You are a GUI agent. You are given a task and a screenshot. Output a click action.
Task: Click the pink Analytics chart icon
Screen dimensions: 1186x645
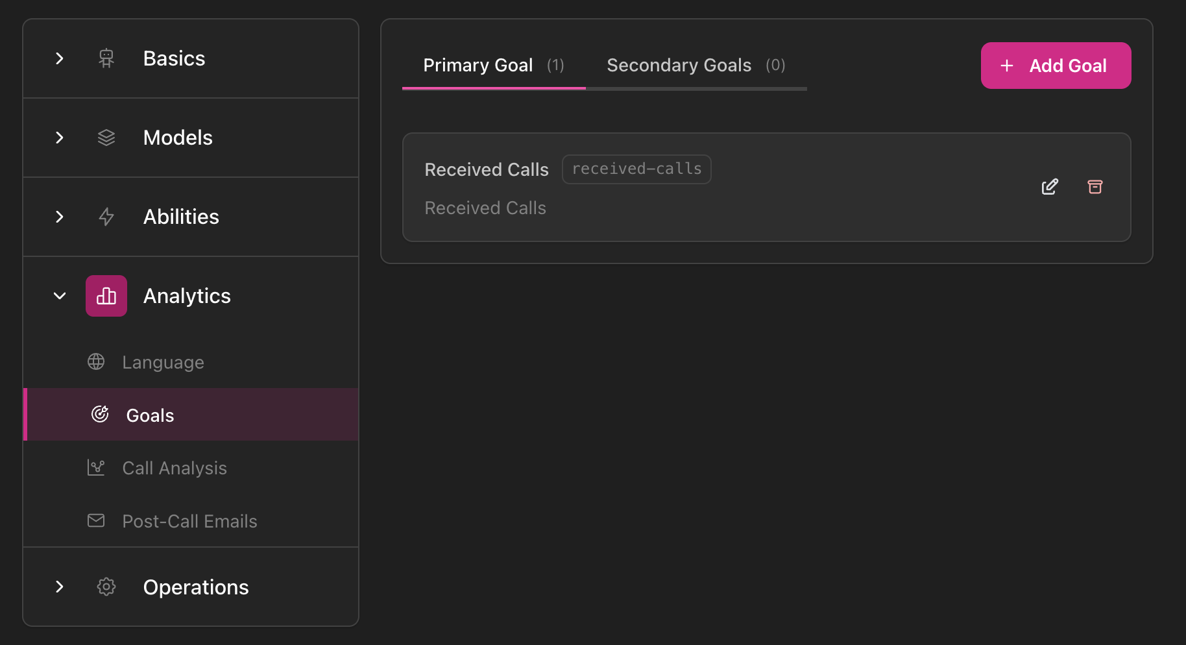106,295
